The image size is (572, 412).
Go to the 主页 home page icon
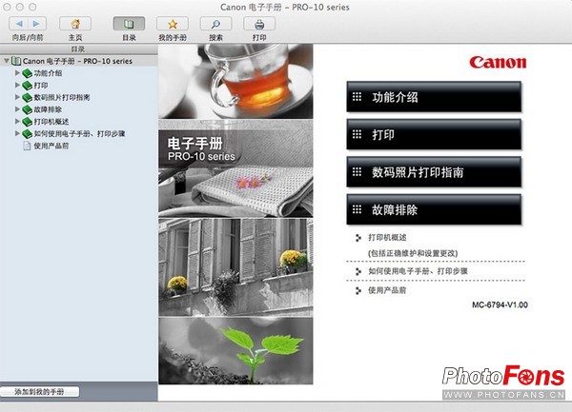click(x=75, y=23)
